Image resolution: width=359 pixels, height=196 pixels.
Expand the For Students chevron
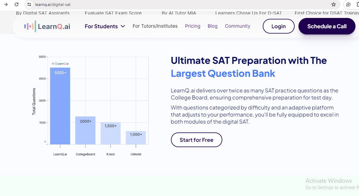click(123, 26)
